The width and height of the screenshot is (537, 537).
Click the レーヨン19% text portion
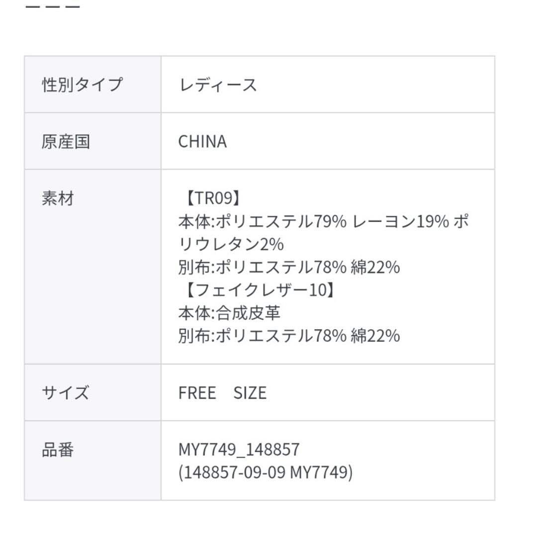click(401, 222)
